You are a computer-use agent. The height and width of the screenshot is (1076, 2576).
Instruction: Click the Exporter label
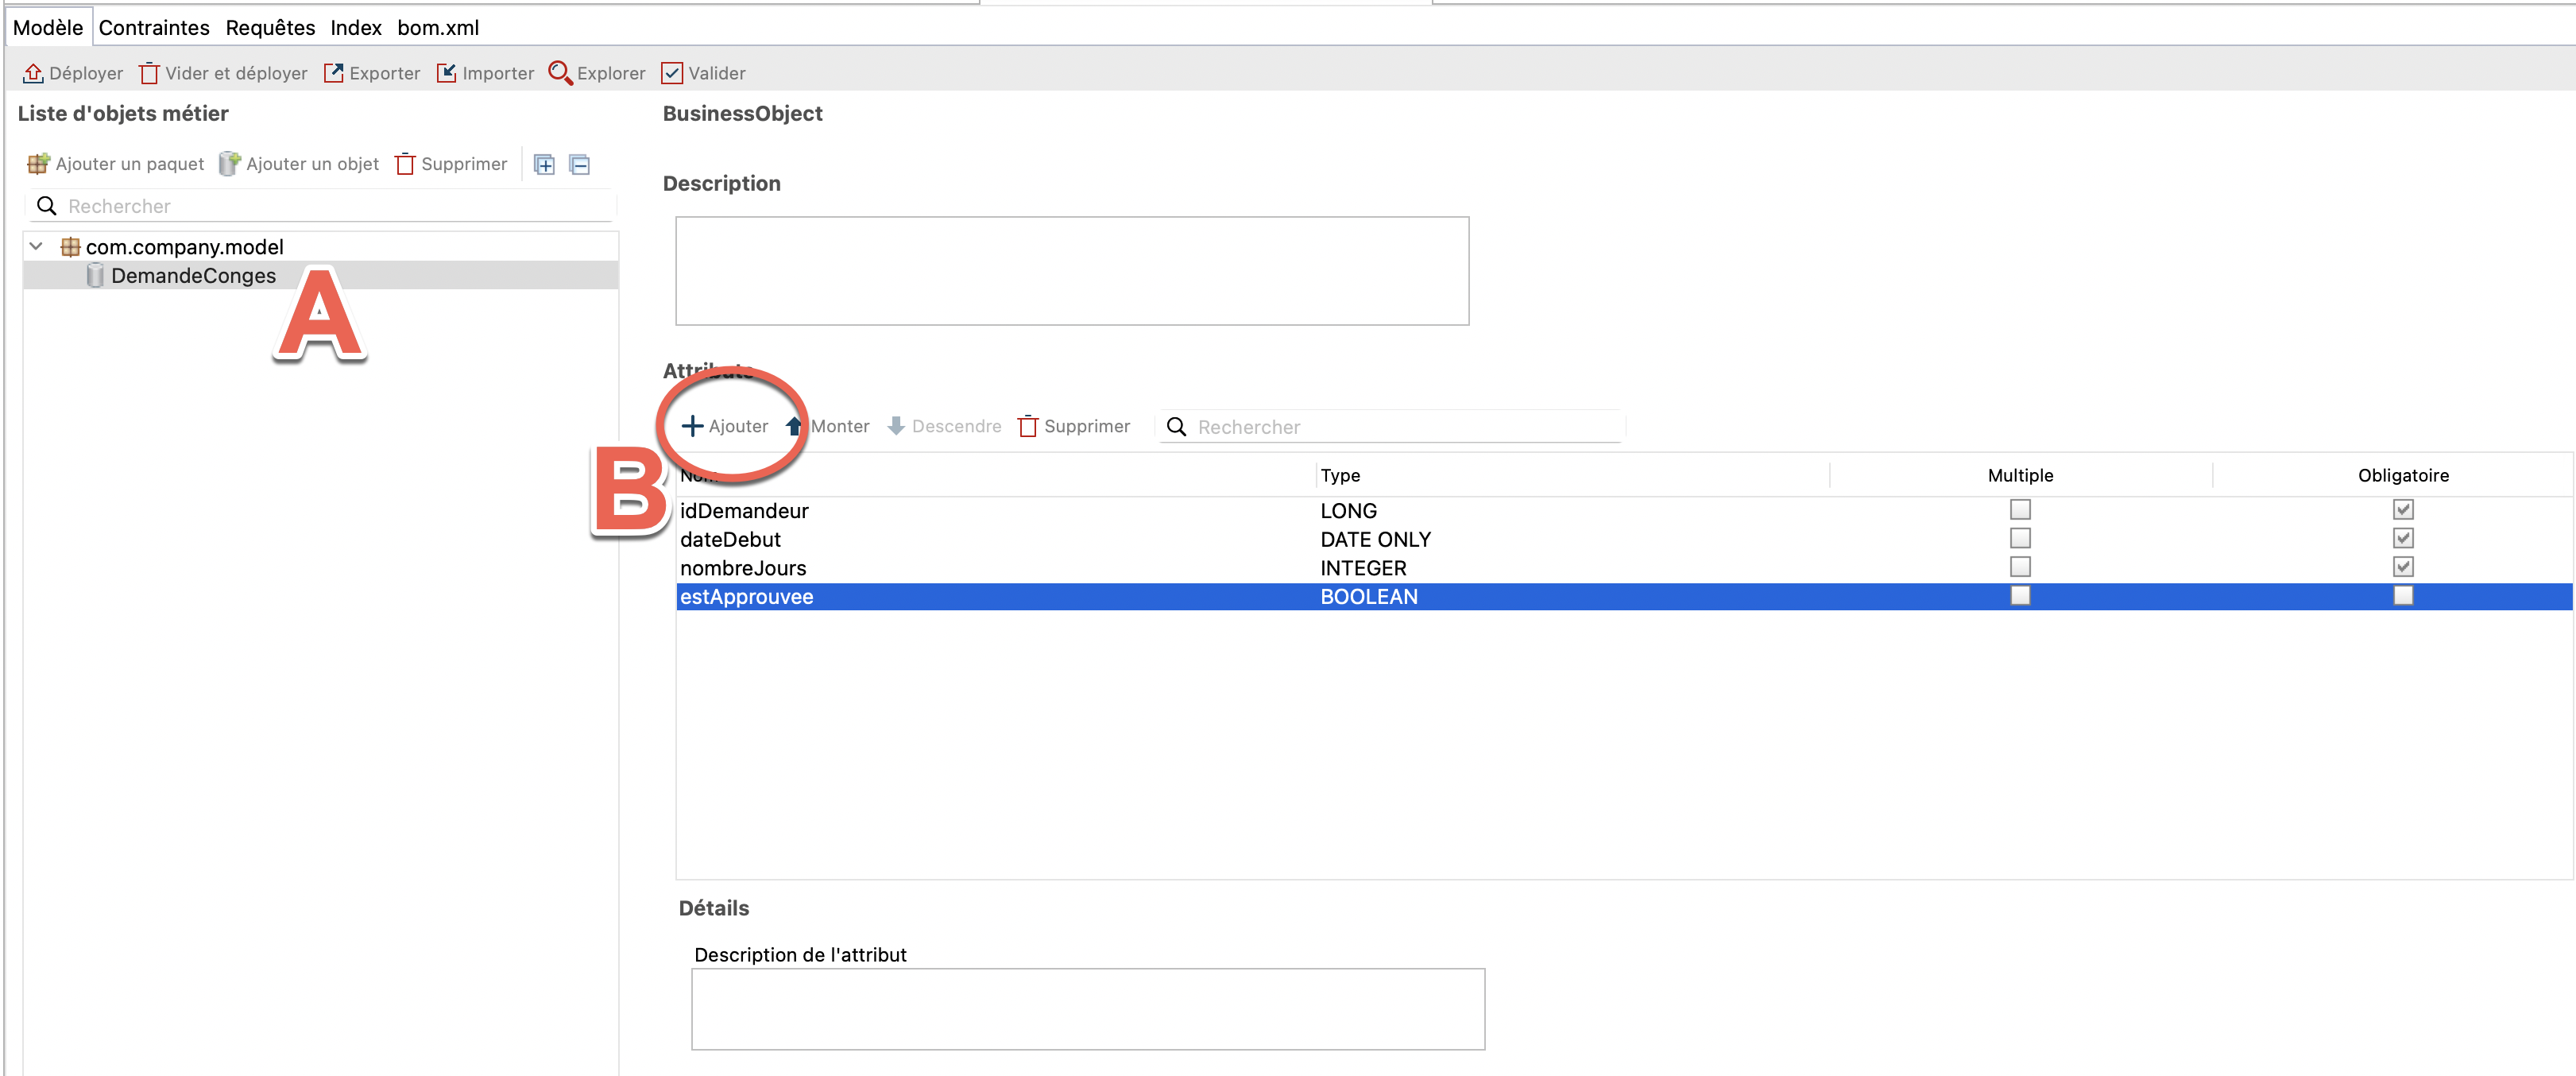click(385, 73)
